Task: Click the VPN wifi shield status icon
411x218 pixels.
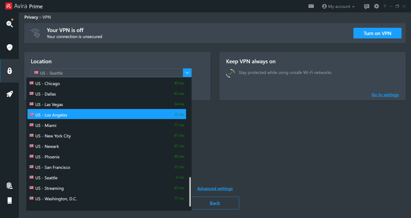Action: click(35, 33)
